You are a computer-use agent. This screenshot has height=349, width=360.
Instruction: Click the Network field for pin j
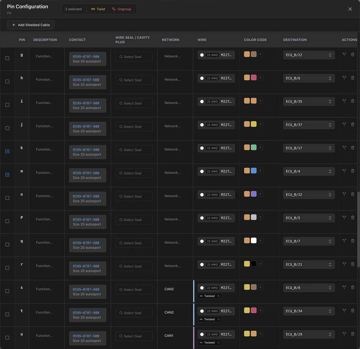coord(173,126)
